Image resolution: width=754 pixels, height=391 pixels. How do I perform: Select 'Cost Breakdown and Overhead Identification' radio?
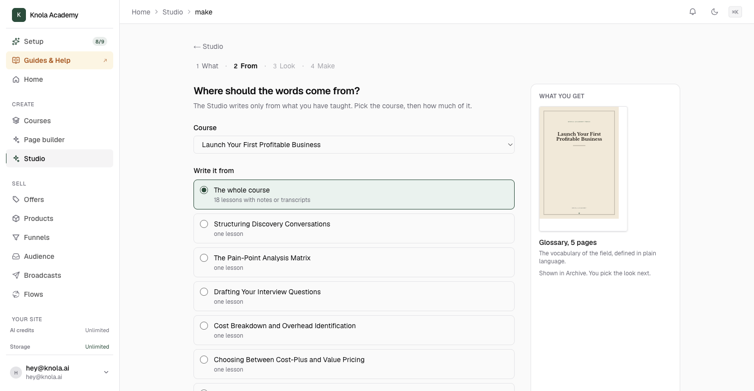(204, 326)
